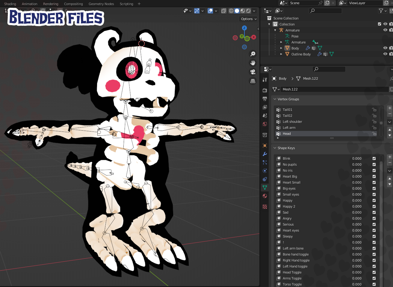Select the Material properties sphere icon
The width and height of the screenshot is (393, 287).
(265, 196)
